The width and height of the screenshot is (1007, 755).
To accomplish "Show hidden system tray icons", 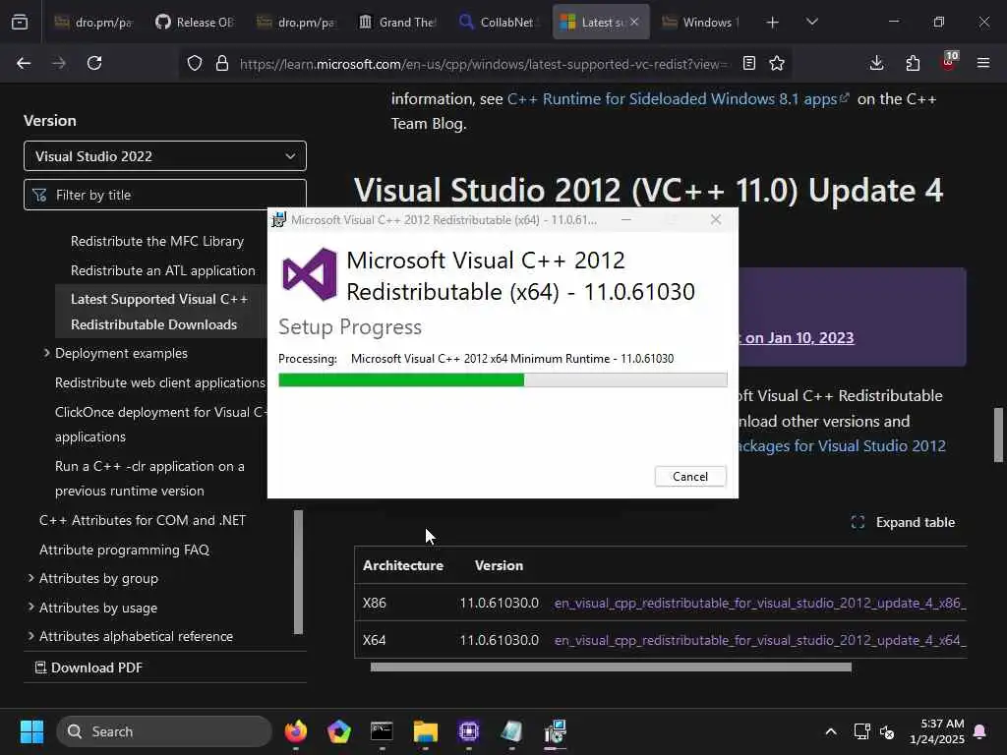I will (x=830, y=731).
